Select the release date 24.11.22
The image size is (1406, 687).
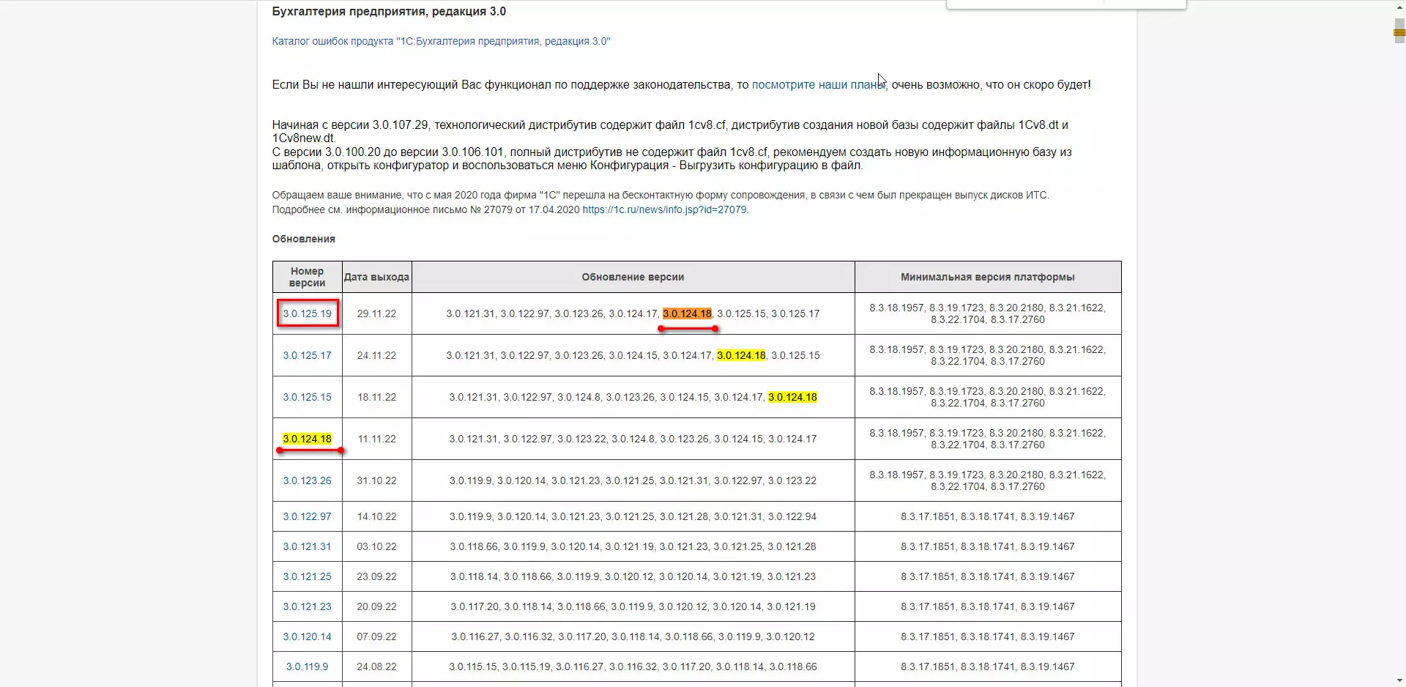click(376, 355)
